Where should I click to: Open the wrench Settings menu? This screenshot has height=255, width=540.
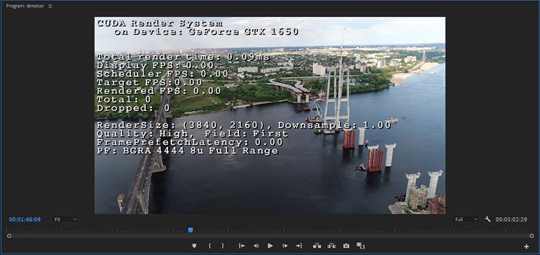487,219
